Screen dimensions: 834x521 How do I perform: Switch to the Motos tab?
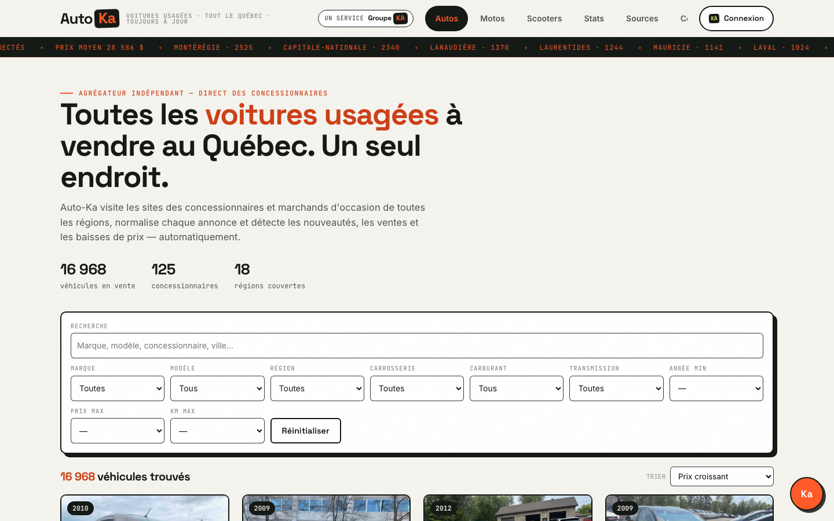[x=492, y=19]
